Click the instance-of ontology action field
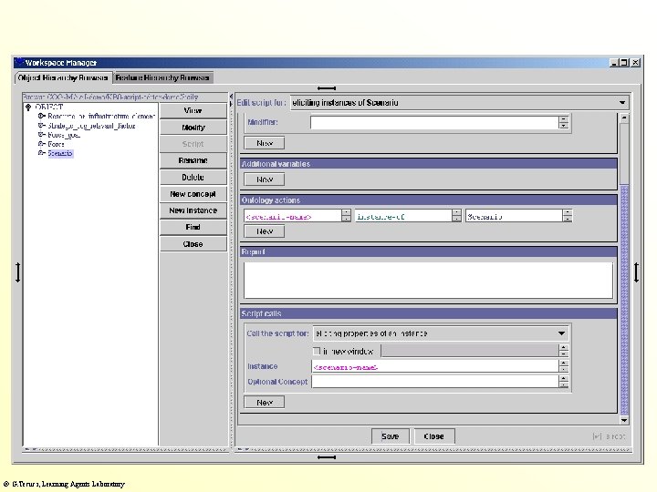This screenshot has width=657, height=492. 403,216
